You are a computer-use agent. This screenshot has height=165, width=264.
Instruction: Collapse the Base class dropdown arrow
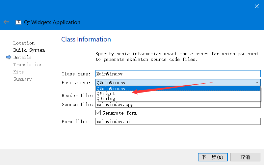[x=257, y=82]
